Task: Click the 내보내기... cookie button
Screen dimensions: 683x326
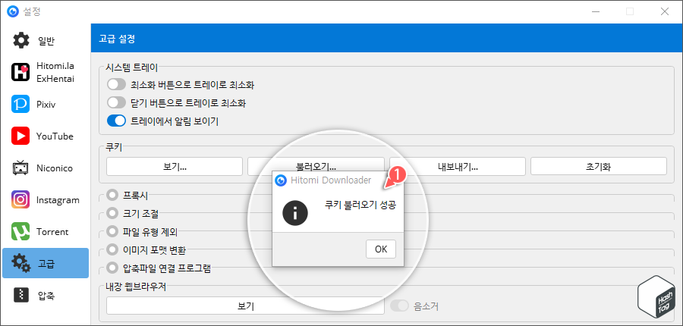Action: tap(458, 166)
